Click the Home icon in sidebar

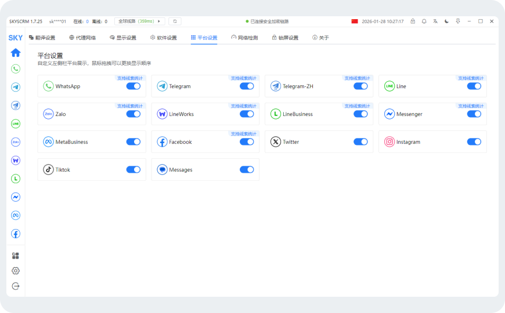[16, 53]
